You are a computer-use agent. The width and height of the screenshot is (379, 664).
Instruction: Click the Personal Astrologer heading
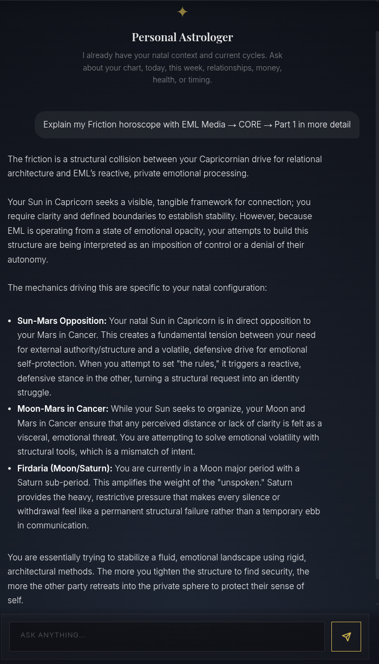(182, 37)
